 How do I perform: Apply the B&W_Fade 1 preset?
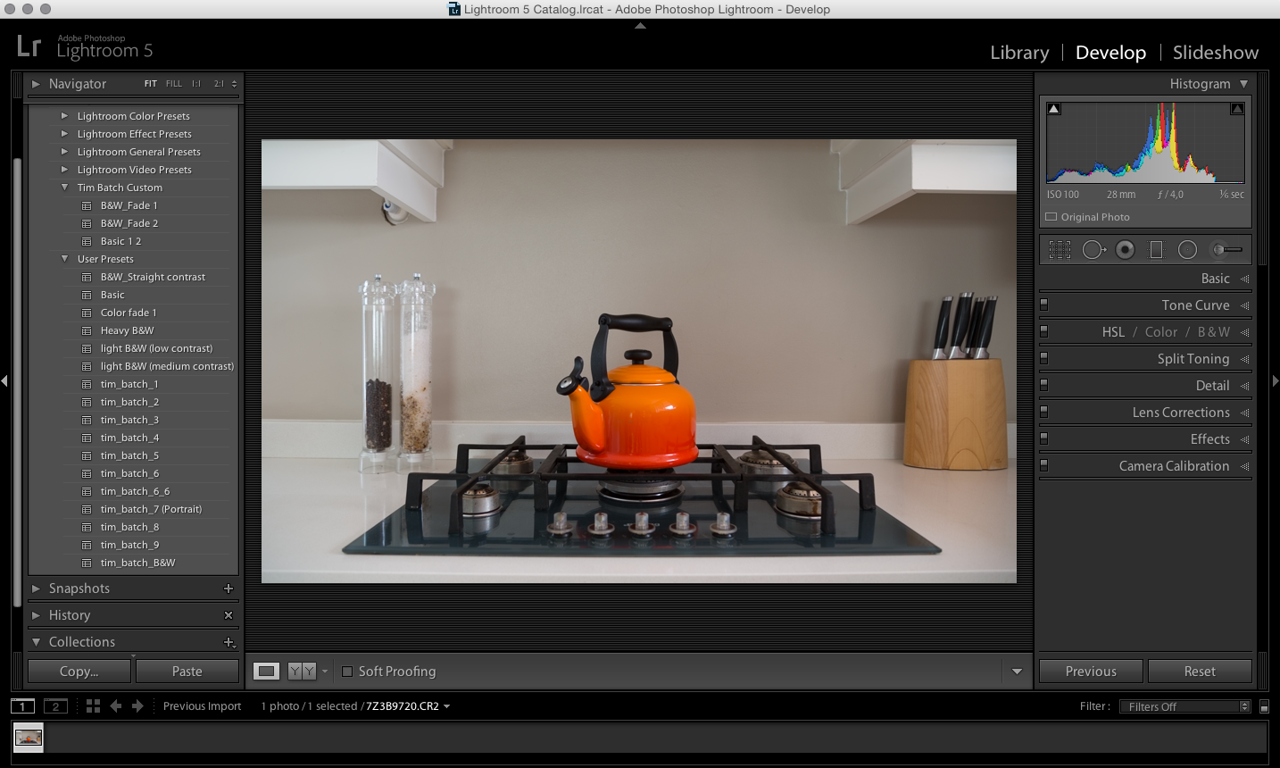click(129, 205)
